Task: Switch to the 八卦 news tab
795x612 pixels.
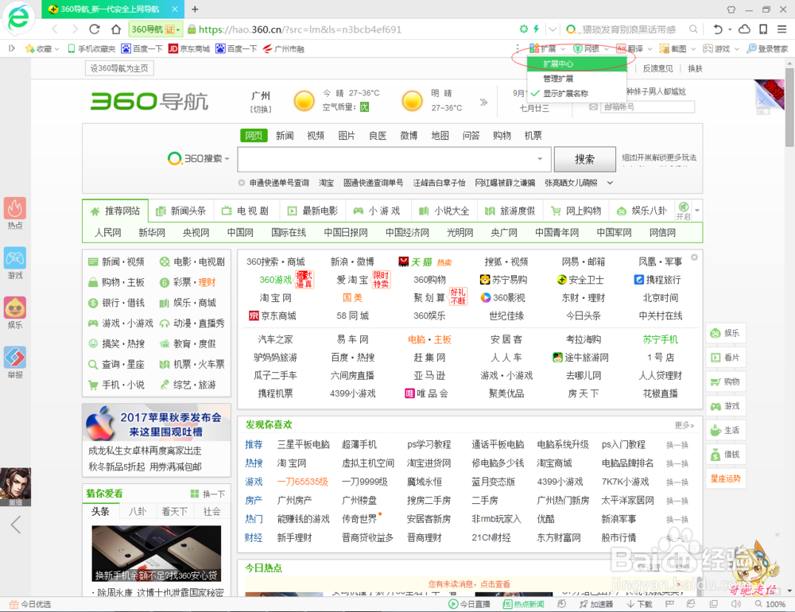Action: (x=138, y=511)
